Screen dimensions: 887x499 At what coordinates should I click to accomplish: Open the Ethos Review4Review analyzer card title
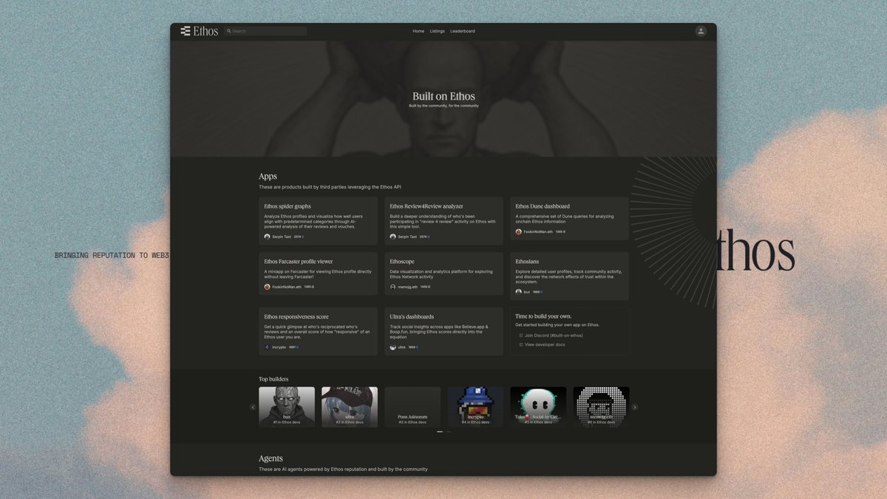pos(426,206)
